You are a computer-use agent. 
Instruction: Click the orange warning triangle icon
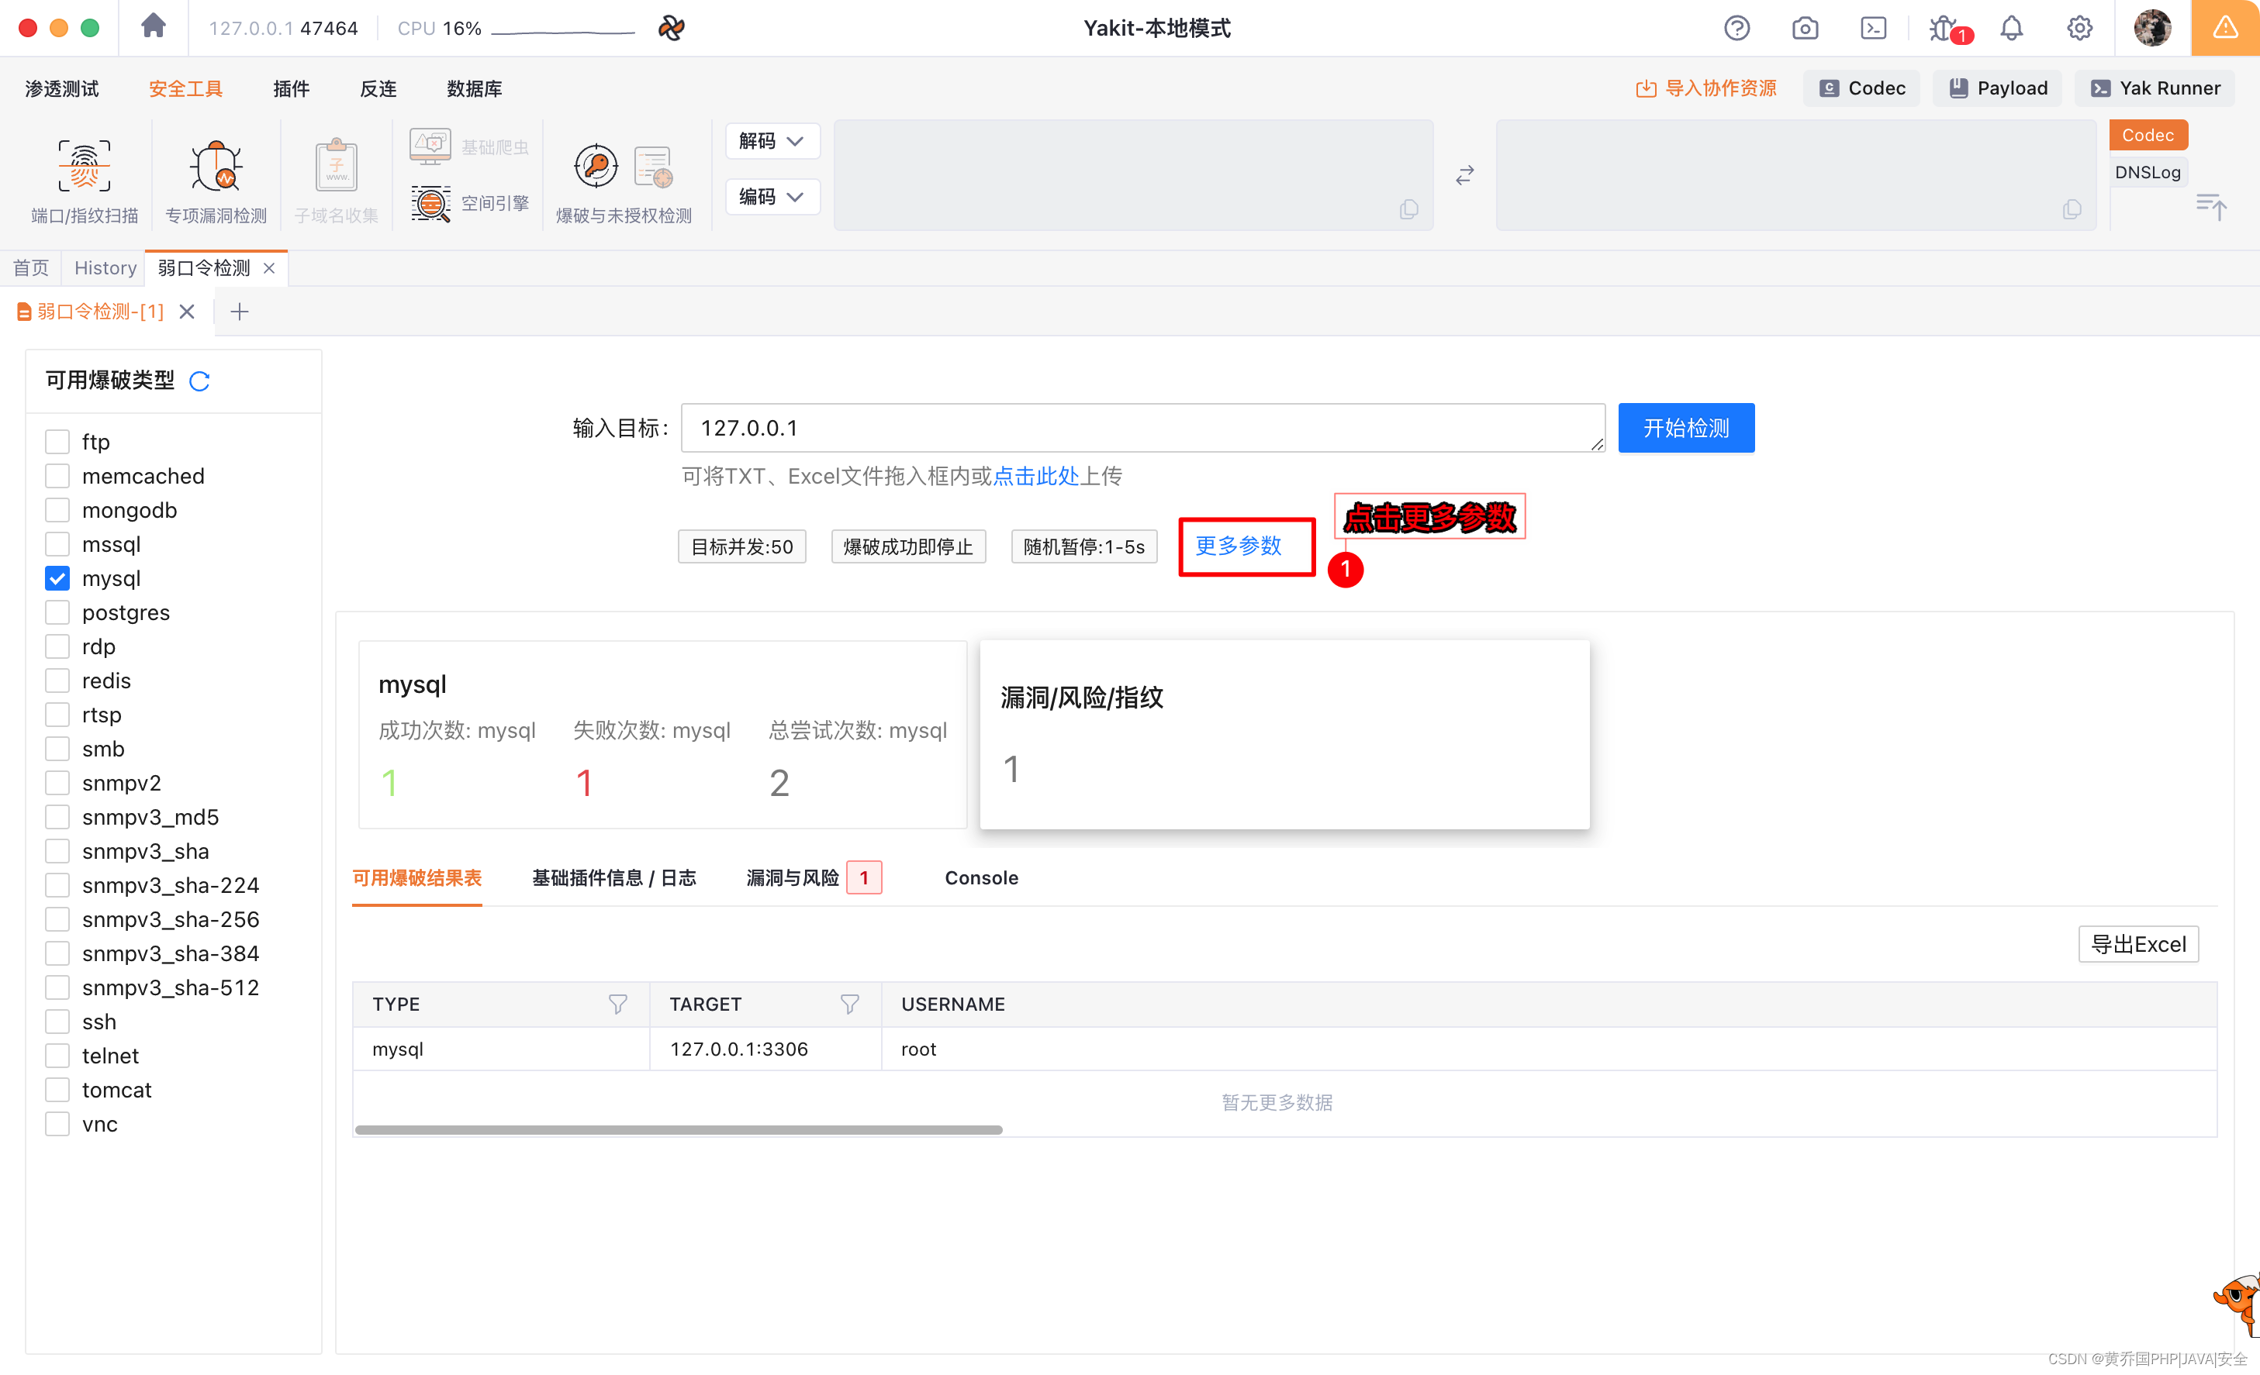click(2225, 29)
